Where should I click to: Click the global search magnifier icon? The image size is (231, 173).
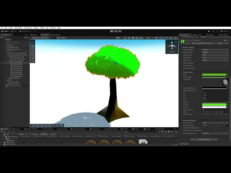point(217,31)
